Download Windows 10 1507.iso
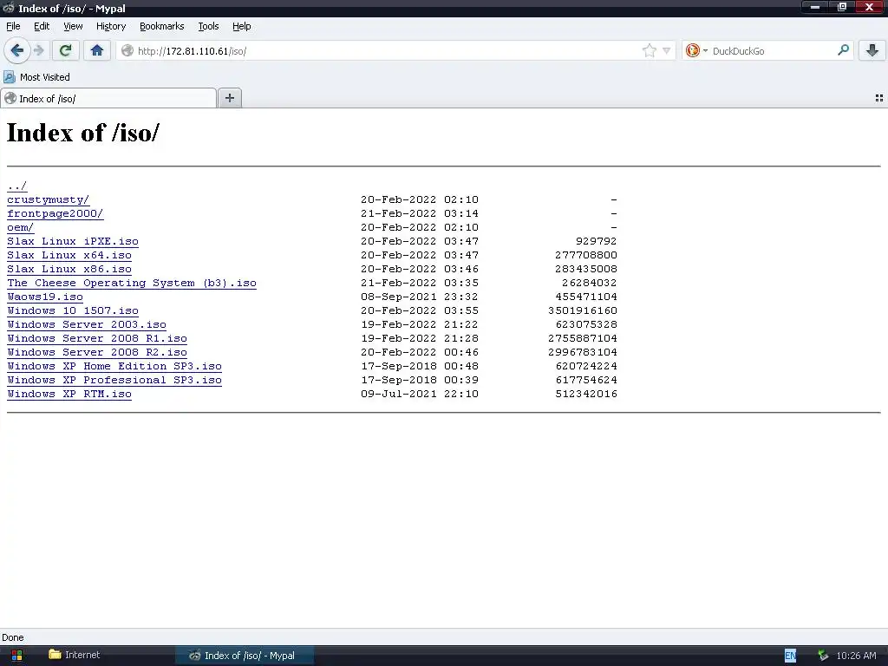Viewport: 888px width, 666px height. click(x=73, y=311)
